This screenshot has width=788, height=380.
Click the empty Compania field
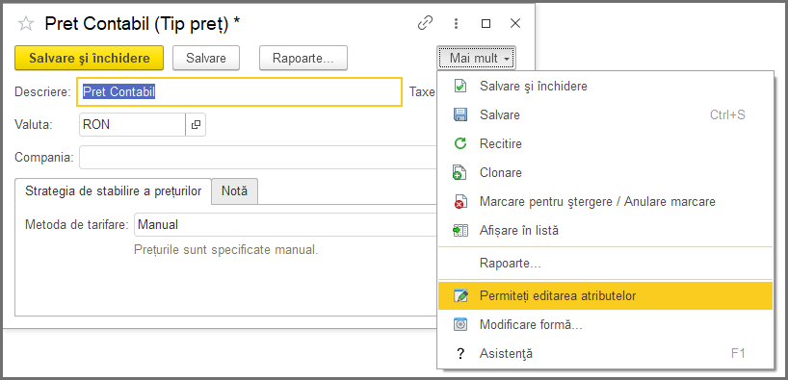pyautogui.click(x=258, y=158)
